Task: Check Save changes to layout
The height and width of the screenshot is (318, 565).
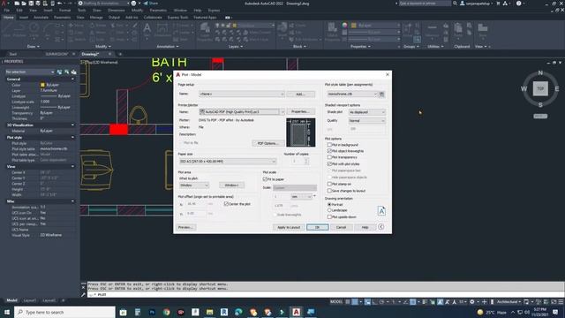Action: coord(329,191)
